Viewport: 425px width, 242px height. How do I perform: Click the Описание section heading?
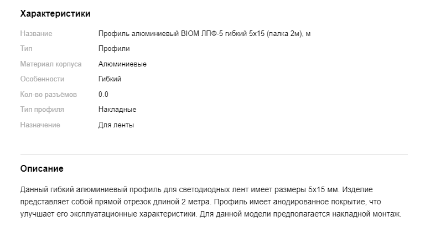coord(42,168)
